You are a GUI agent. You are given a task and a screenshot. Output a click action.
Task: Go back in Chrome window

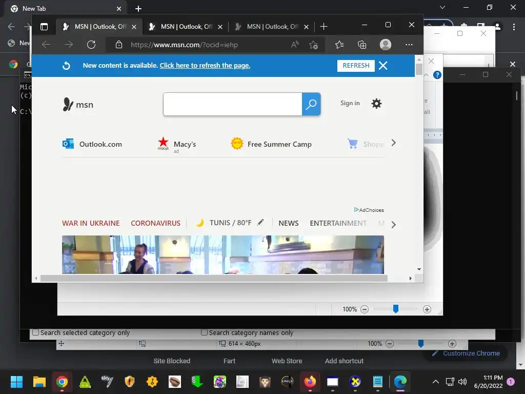pos(11,27)
